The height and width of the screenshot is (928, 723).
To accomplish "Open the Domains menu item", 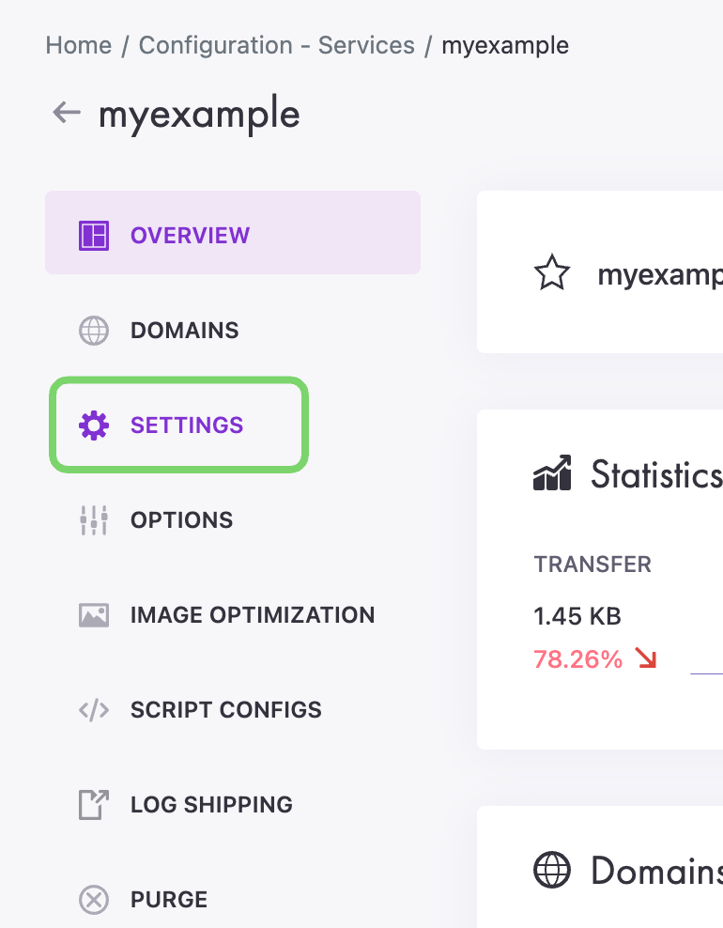I will (x=184, y=331).
